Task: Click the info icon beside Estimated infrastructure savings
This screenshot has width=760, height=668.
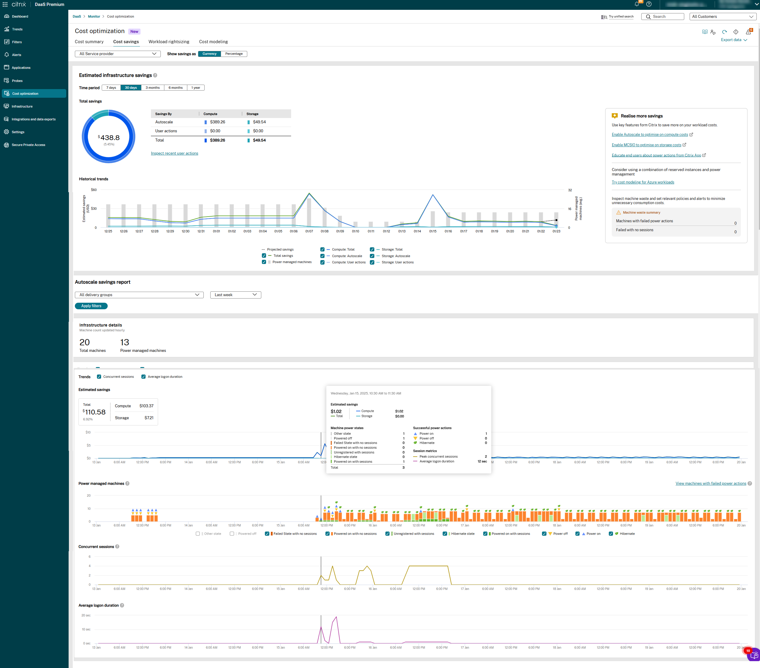Action: (155, 75)
